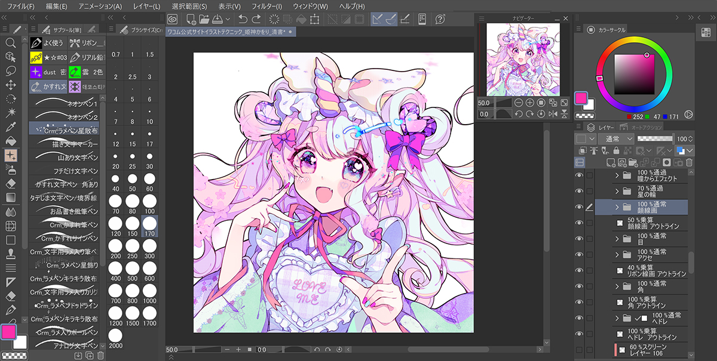Screen dimensions: 717x361
Task: Select the Zoom magnifier tool
Action: (x=10, y=42)
